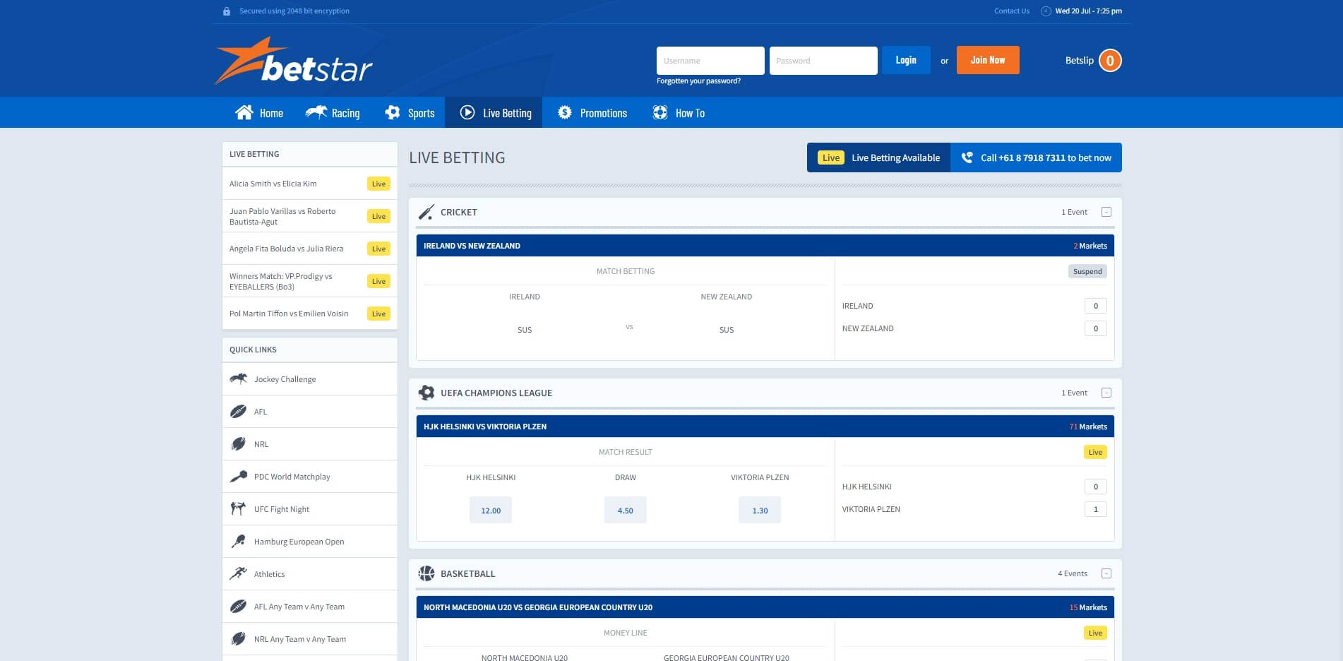
Task: Click the Jockey Challenge horse icon
Action: click(x=239, y=379)
